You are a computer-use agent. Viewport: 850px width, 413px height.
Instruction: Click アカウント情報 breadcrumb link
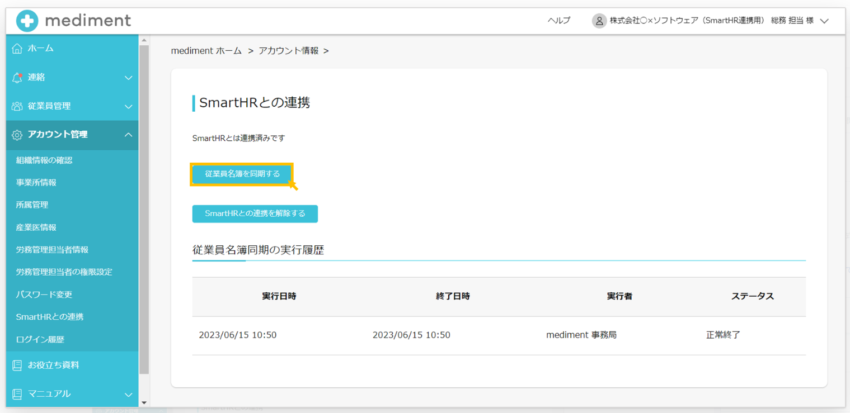tap(289, 51)
